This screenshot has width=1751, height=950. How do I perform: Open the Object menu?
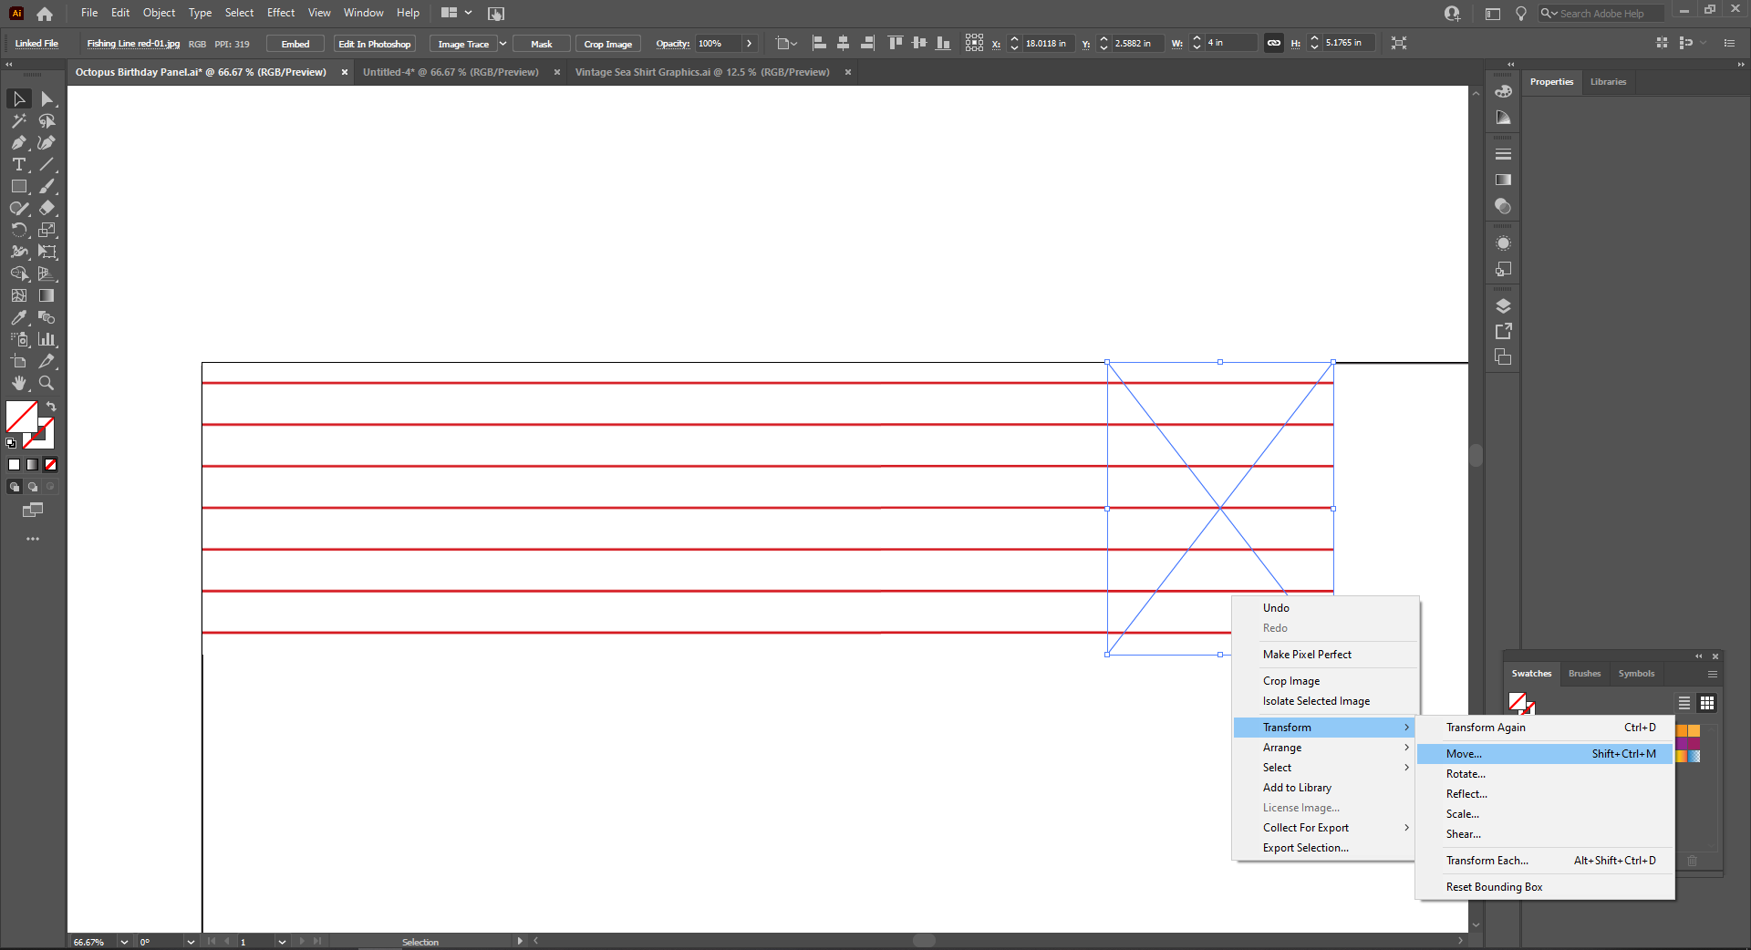coord(159,13)
